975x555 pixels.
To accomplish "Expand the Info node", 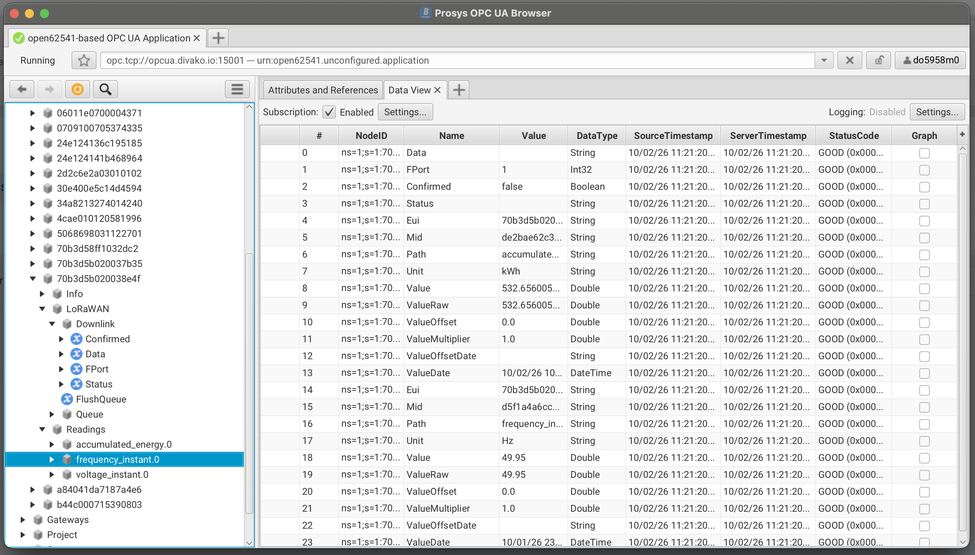I will coord(42,294).
